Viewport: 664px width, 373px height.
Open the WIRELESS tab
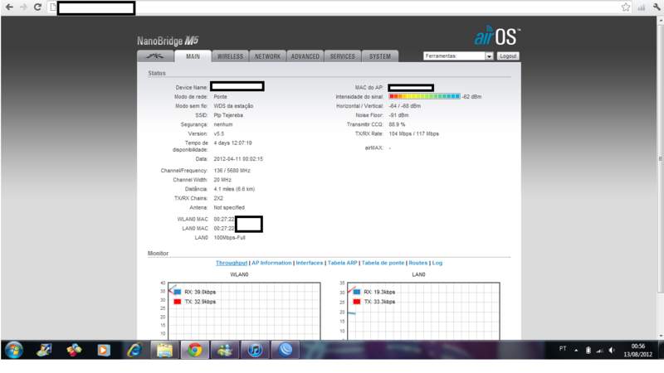tap(231, 56)
